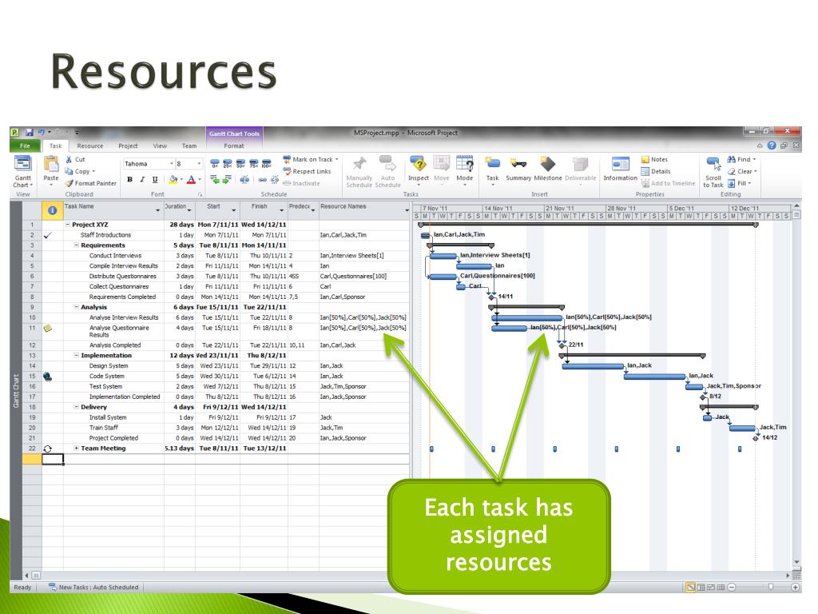
Task: Open Microsoft Project Help question mark
Action: point(772,146)
